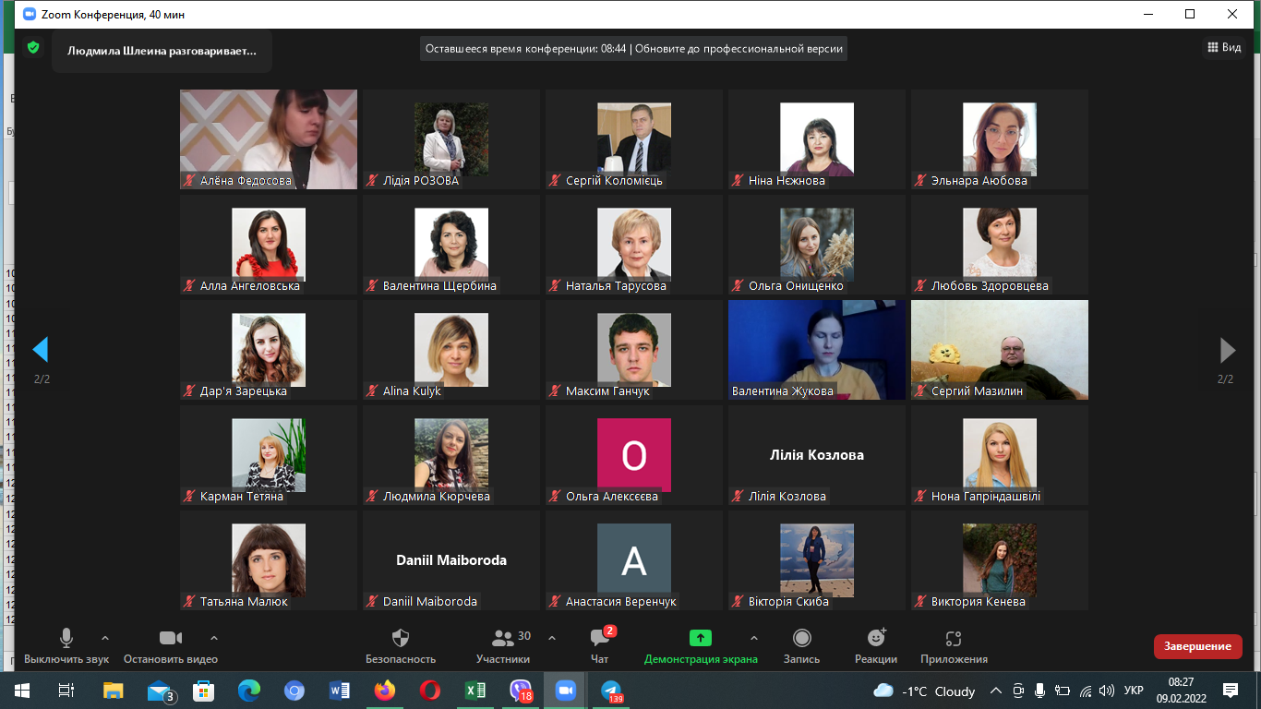This screenshot has width=1261, height=709.
Task: Mute microphone with Выключить звук button
Action: (x=66, y=646)
